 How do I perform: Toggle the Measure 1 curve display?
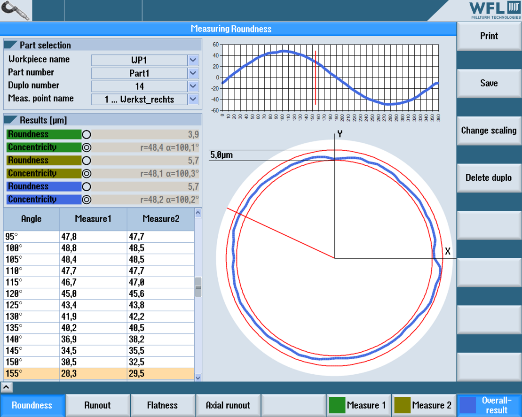[x=358, y=405]
